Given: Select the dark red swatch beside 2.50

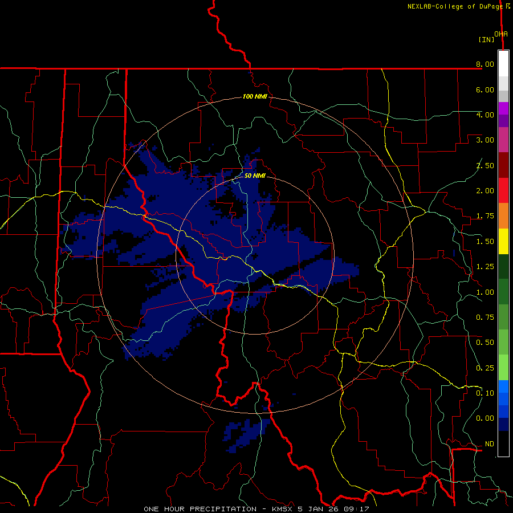Looking at the screenshot, I should pos(503,165).
